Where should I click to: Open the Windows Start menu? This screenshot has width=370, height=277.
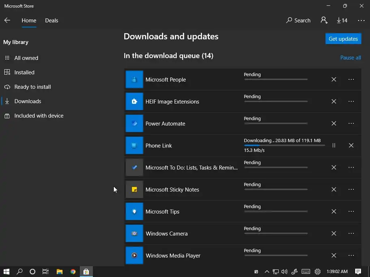pyautogui.click(x=7, y=272)
